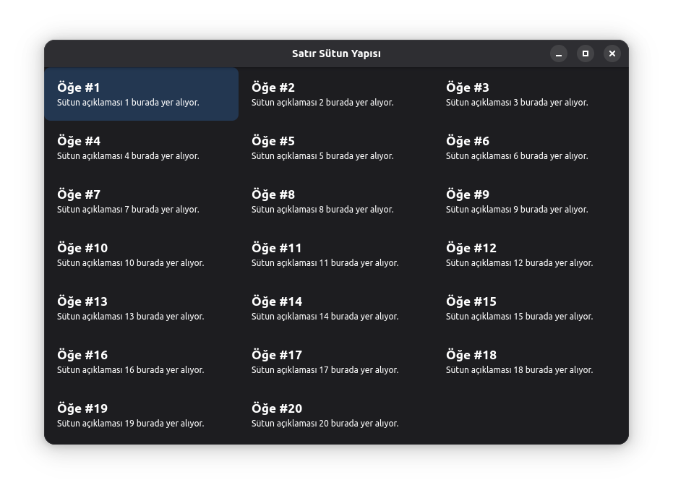Select Öğe #14 grid item
Image resolution: width=673 pixels, height=493 pixels.
tap(335, 309)
